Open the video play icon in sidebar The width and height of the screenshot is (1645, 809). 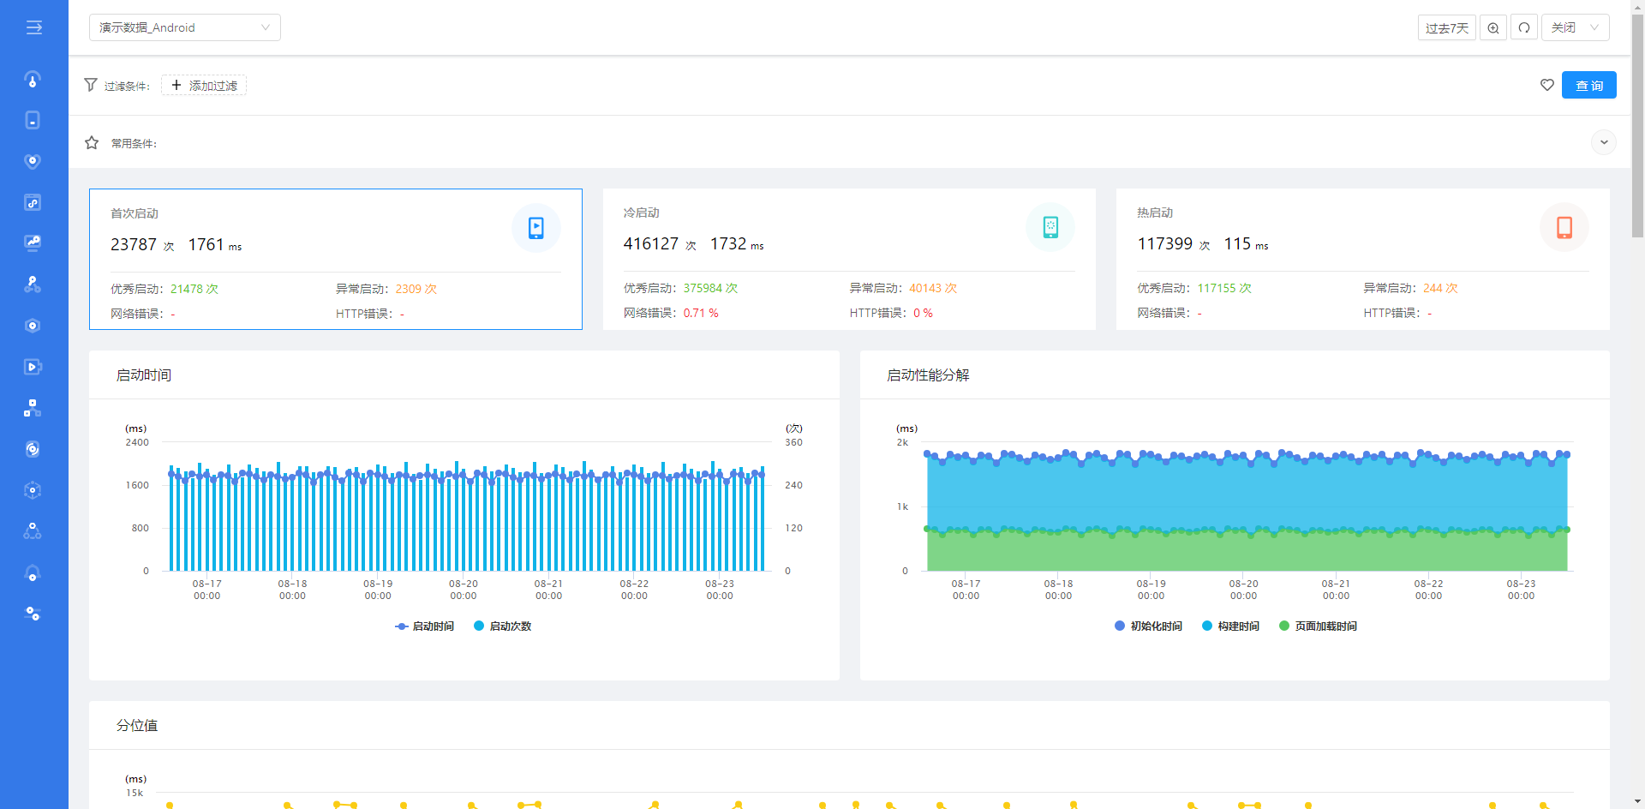pyautogui.click(x=33, y=367)
